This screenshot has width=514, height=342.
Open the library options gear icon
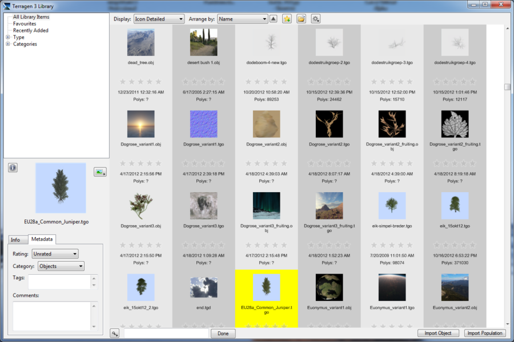(316, 18)
